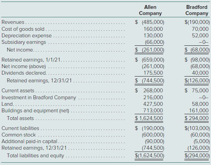Screen dimensions: 211x165
Task: Click Bradford's Dividends declared value 40,000
Action: 200,73
